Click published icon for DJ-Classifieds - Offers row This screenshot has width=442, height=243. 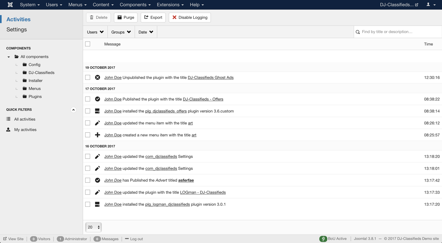click(97, 99)
